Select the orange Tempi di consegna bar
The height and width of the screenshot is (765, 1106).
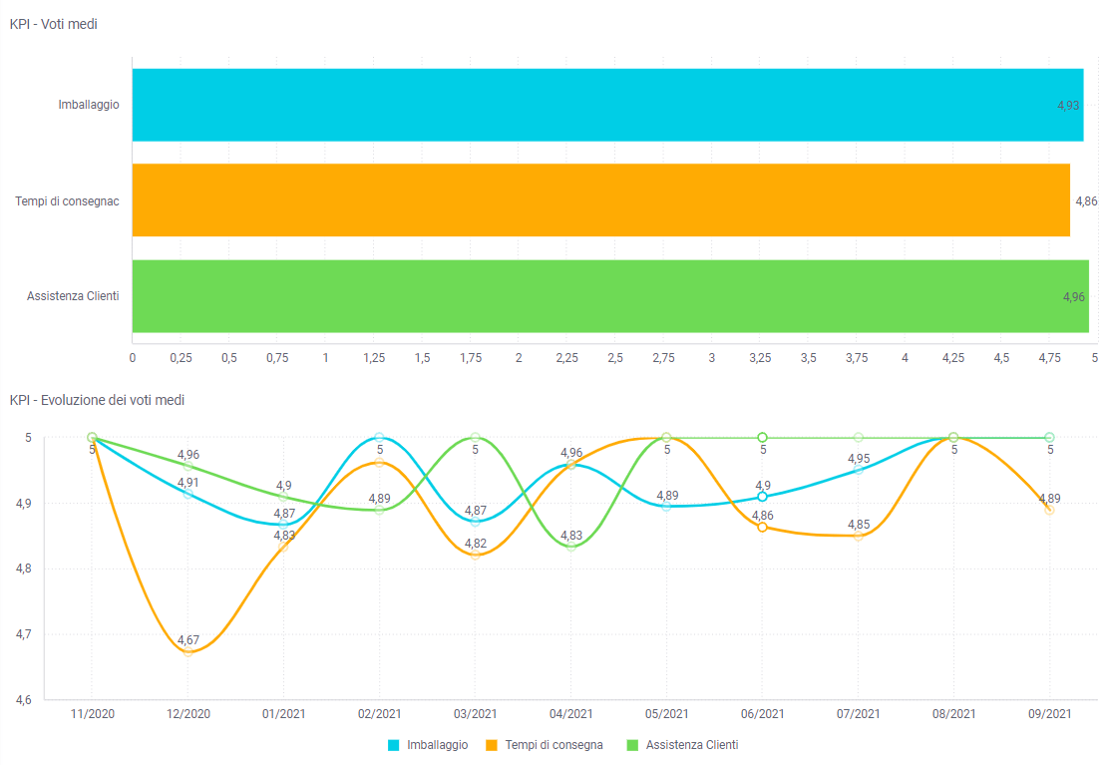click(600, 200)
